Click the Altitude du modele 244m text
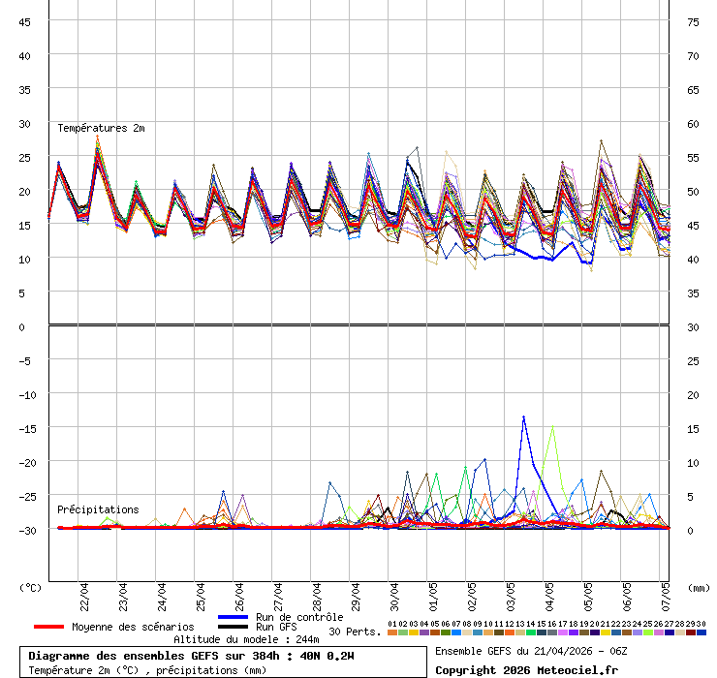This screenshot has width=717, height=678. (246, 639)
